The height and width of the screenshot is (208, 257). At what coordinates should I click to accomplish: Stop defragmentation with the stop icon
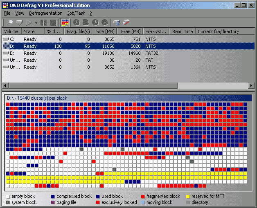(x=53, y=22)
